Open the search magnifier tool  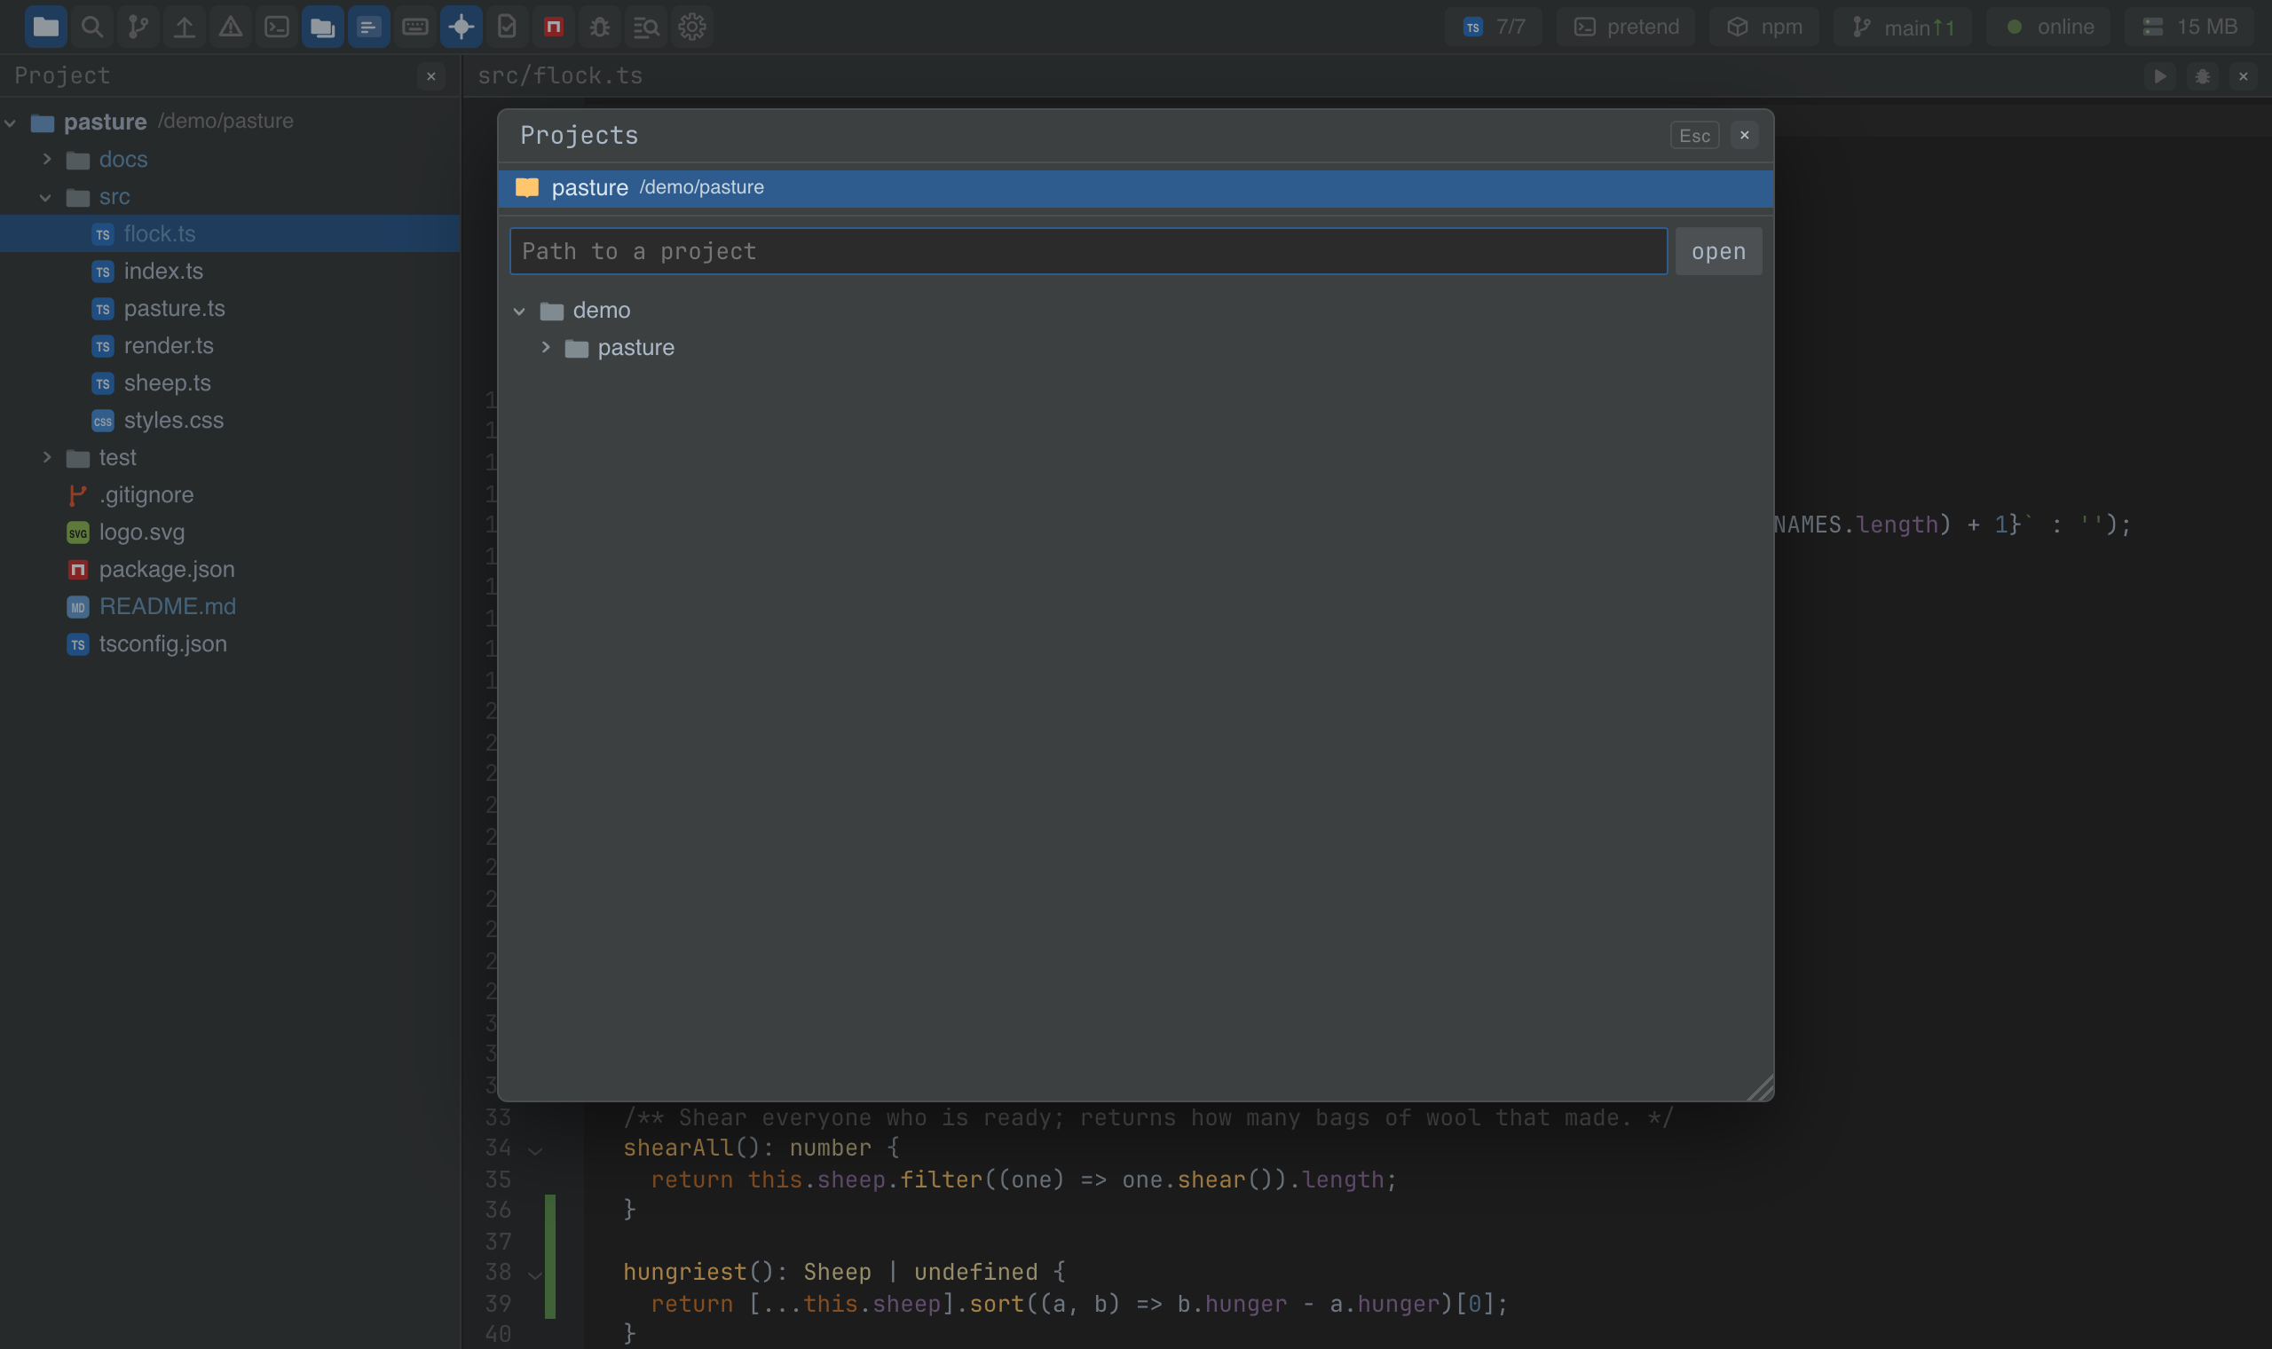pyautogui.click(x=91, y=27)
